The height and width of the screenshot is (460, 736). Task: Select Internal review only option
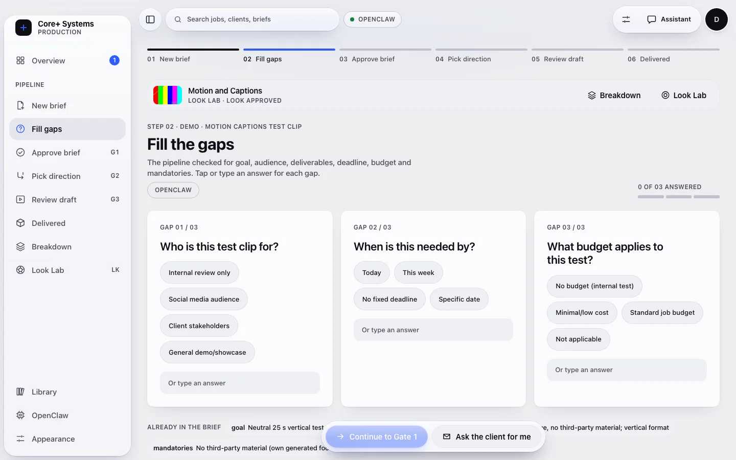tap(199, 273)
